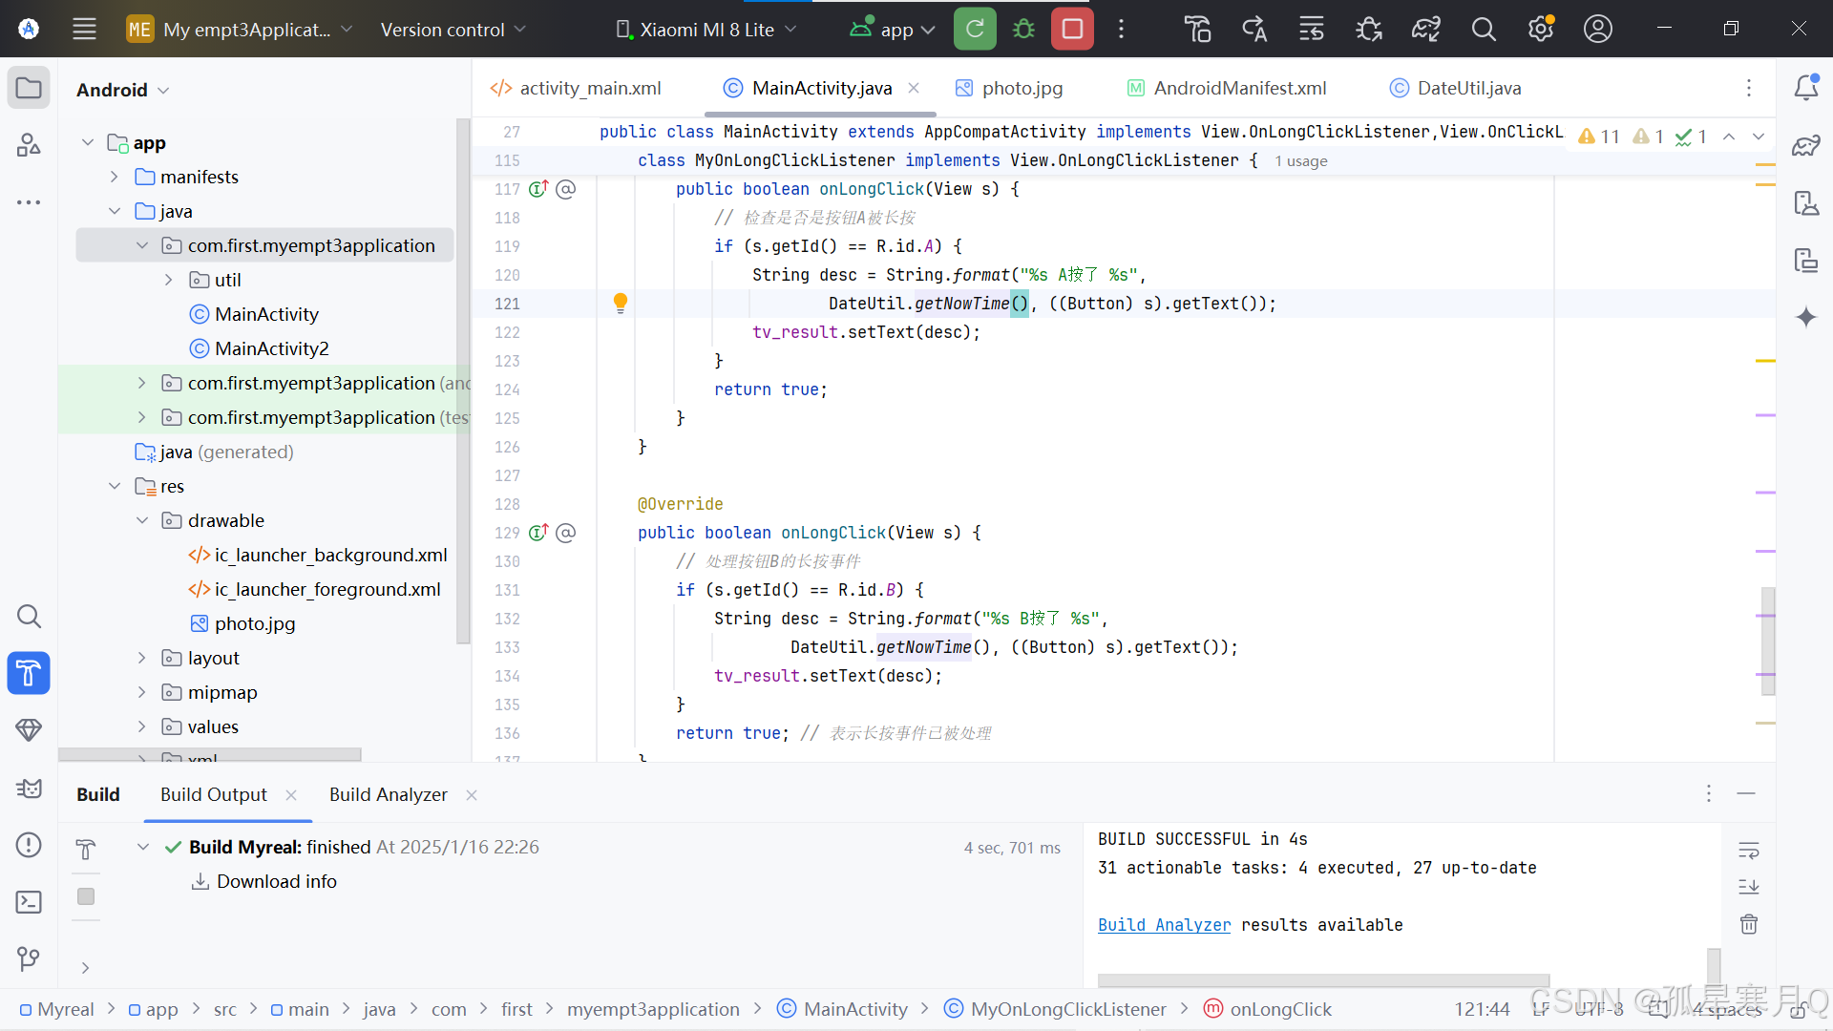Toggle the Project folder tool window

pos(29,88)
